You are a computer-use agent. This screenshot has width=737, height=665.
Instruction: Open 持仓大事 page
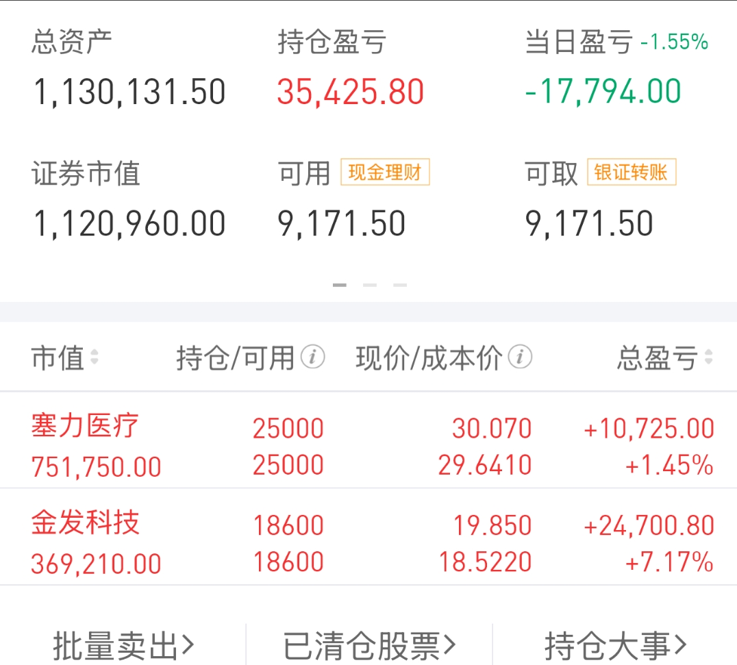[615, 645]
